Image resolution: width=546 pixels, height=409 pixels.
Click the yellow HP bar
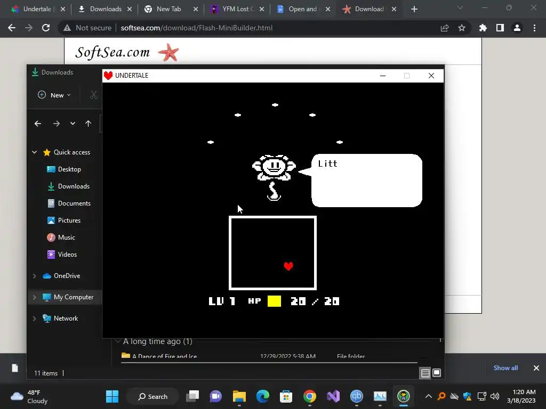(x=274, y=301)
